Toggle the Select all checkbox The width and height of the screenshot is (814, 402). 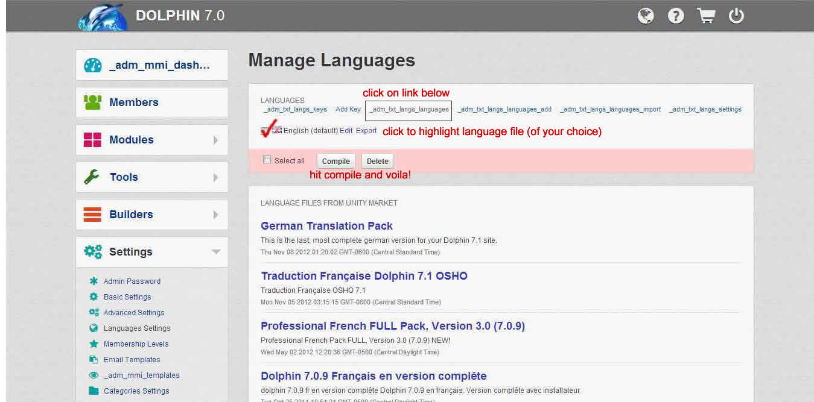click(x=267, y=160)
